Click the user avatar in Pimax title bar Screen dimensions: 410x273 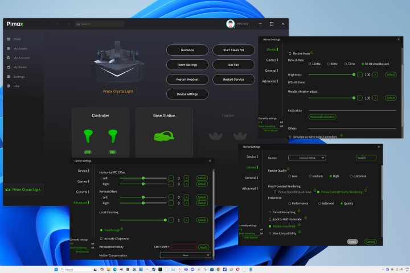pyautogui.click(x=230, y=24)
